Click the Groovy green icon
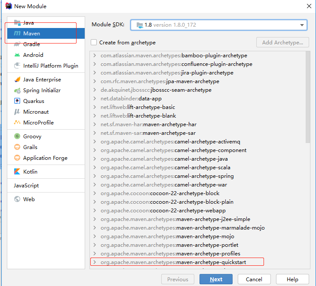316x286 pixels. coord(17,136)
